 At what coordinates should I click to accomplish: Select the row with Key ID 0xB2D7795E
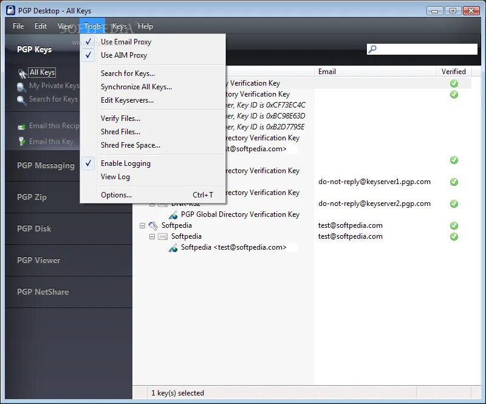[x=266, y=127]
